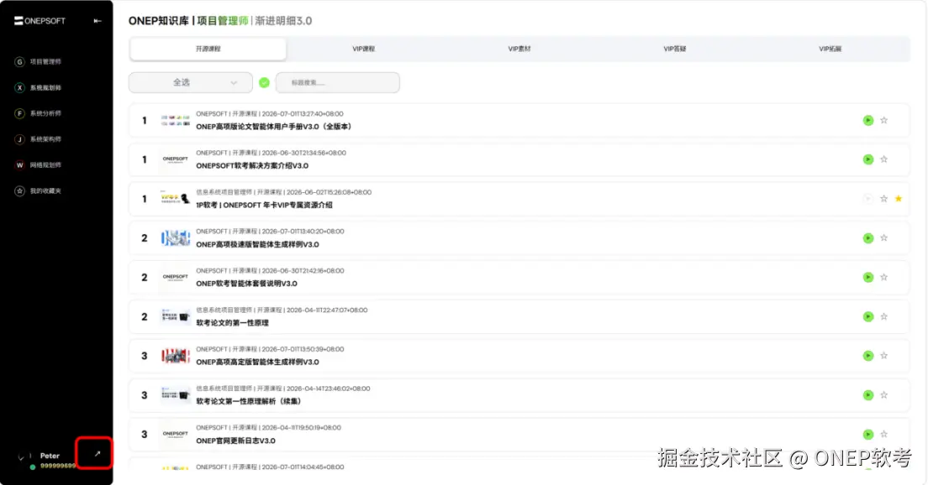This screenshot has height=485, width=928.
Task: Click the 2026-07-01T13:27:40+08:00 timestamp text
Action: point(303,114)
